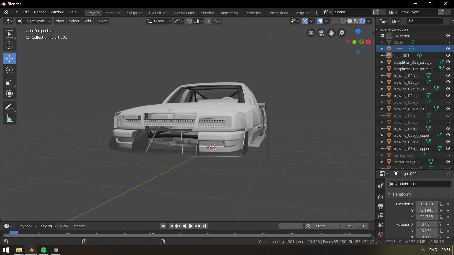The height and width of the screenshot is (255, 454).
Task: Select the Move tool
Action: click(x=9, y=58)
